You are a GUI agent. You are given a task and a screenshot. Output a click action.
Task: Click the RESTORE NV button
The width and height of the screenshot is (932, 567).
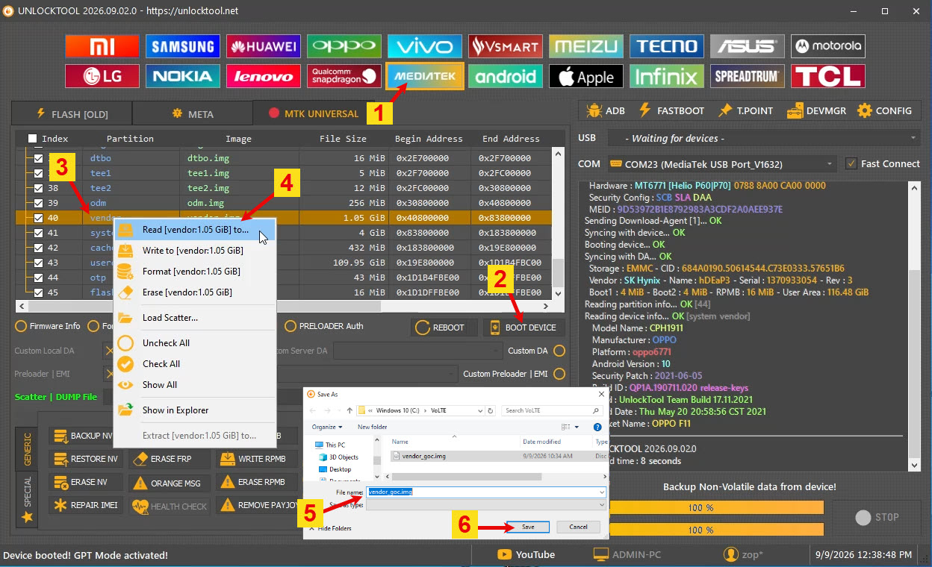tap(87, 459)
